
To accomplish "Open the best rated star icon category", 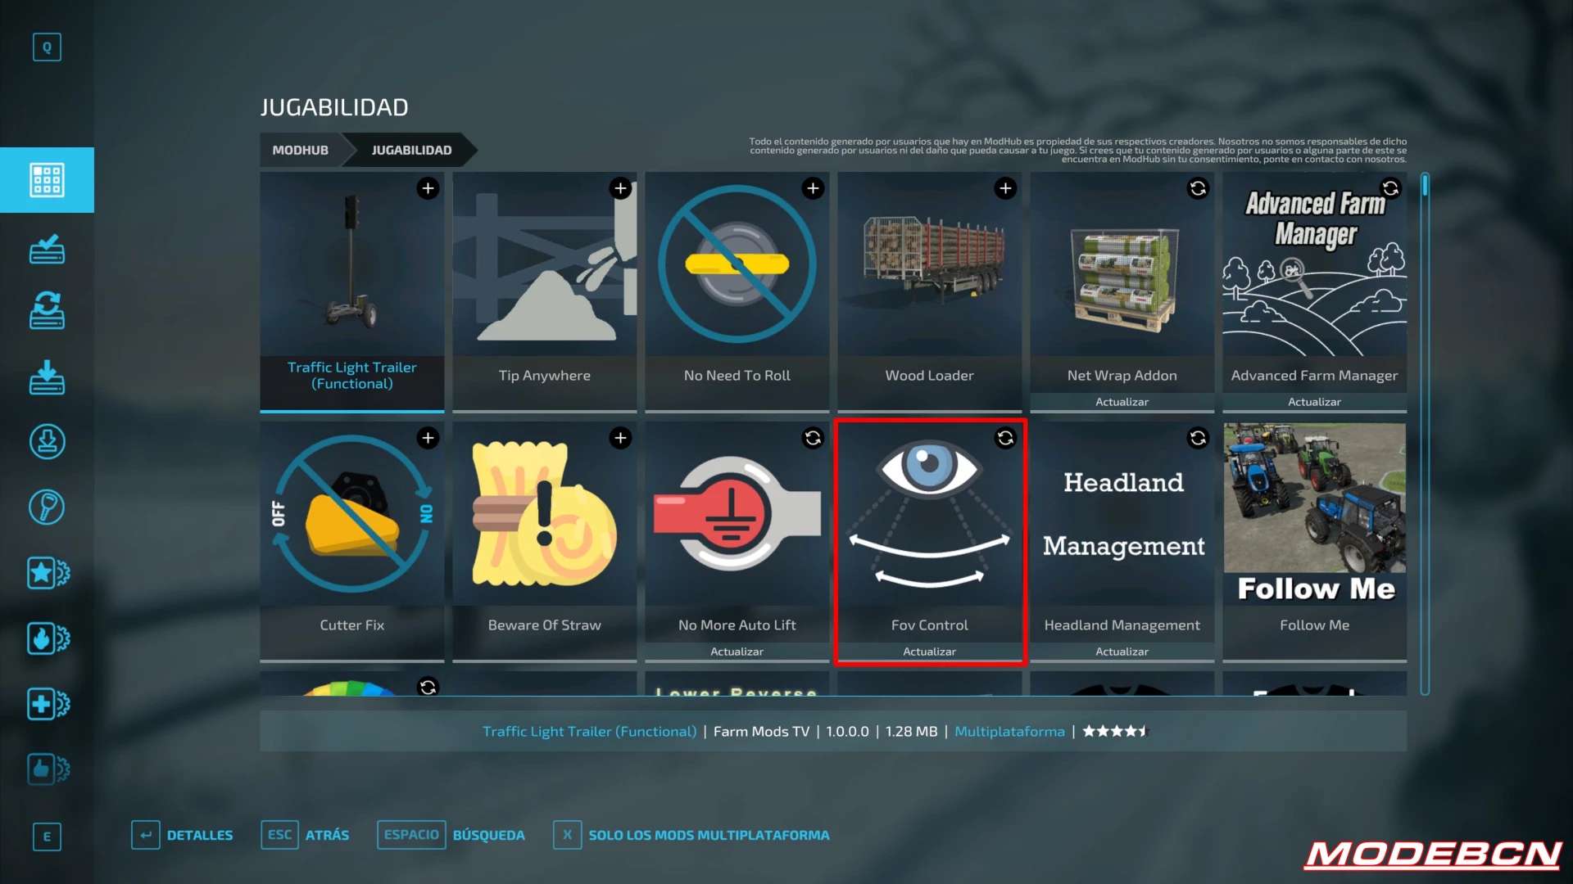I will click(x=47, y=573).
